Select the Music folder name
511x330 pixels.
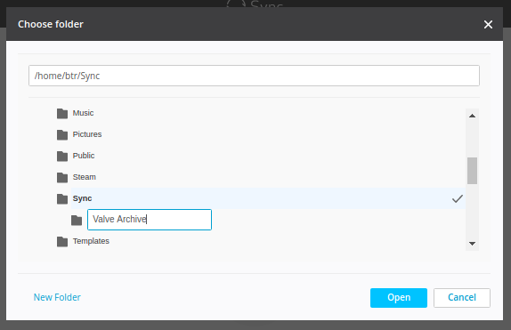(x=83, y=113)
